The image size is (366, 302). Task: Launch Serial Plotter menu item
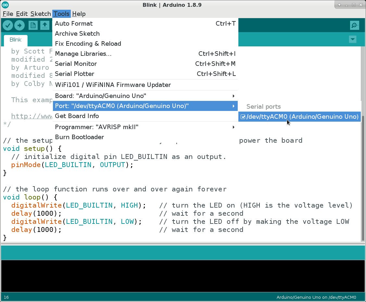tap(145, 74)
